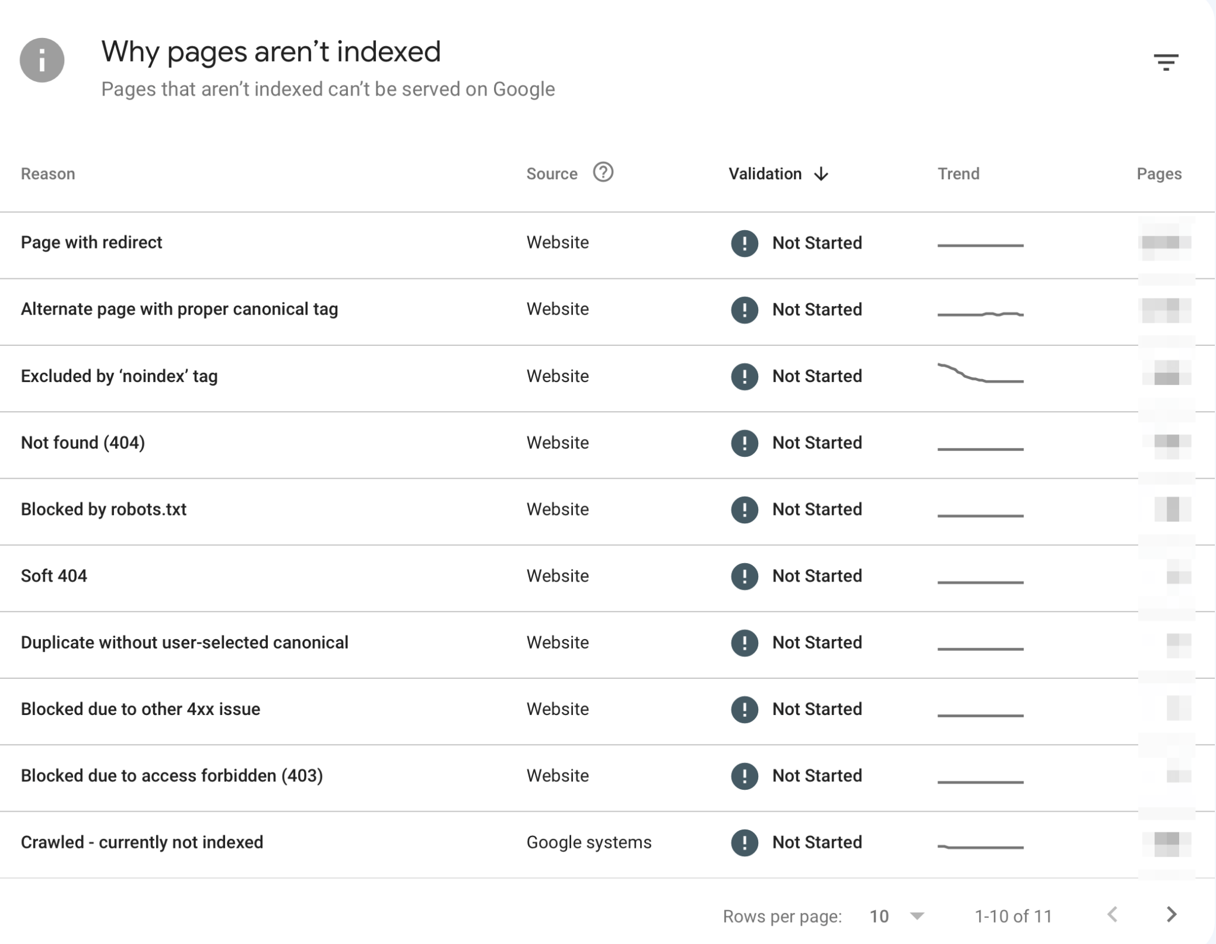Screen dimensions: 1216x944
Task: View help for the Source column
Action: click(603, 173)
